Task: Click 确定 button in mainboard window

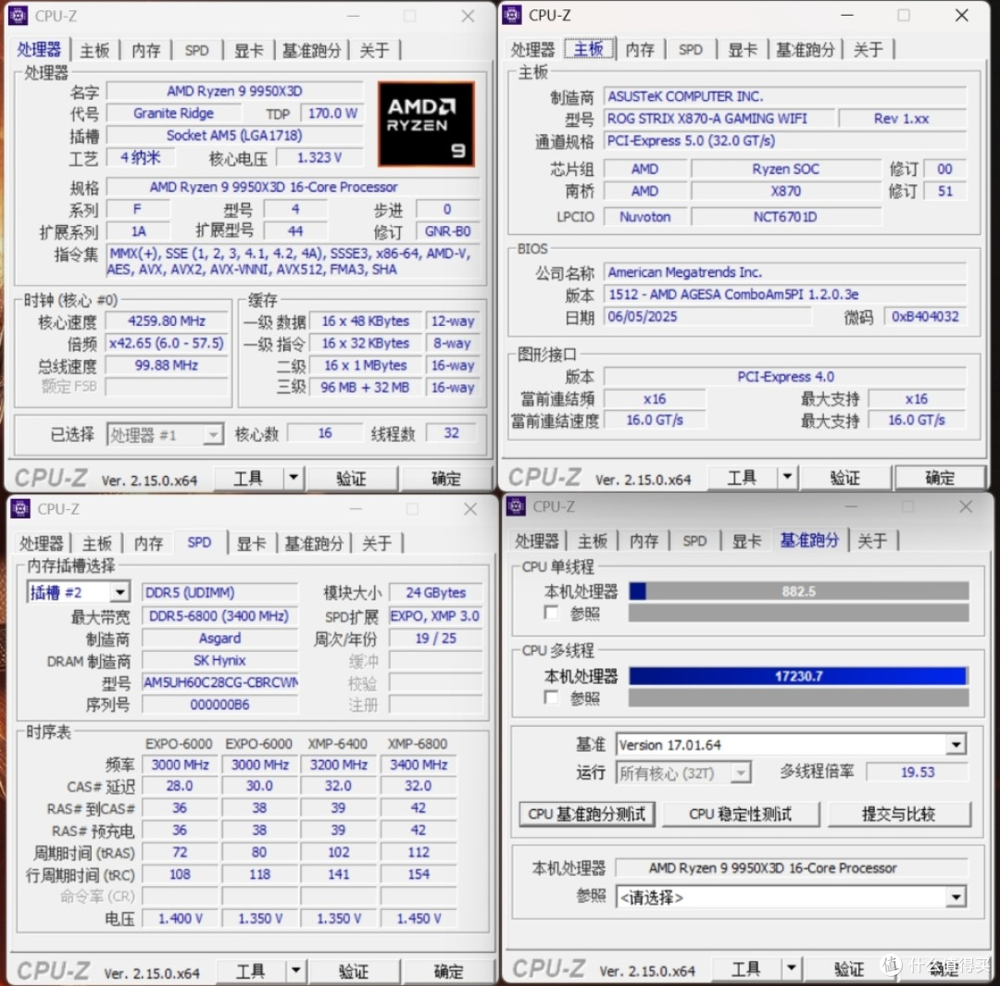Action: 940,477
